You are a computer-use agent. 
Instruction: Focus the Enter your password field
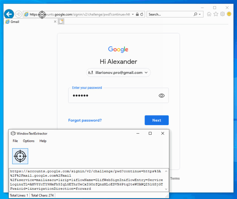118,95
